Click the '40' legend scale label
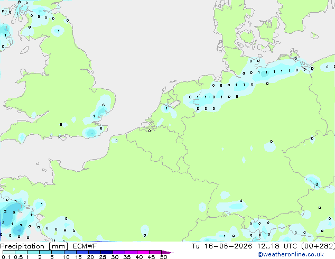335x259 pixels. (x=139, y=257)
